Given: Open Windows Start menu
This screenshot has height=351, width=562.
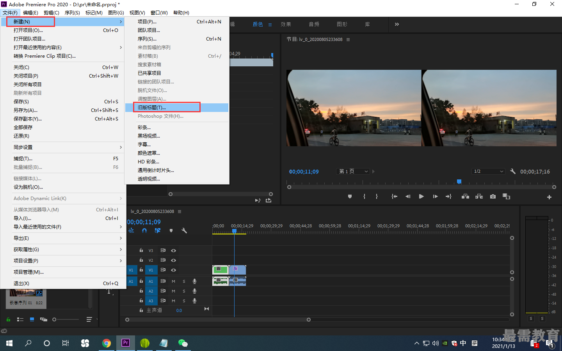Looking at the screenshot, I should click(x=9, y=343).
